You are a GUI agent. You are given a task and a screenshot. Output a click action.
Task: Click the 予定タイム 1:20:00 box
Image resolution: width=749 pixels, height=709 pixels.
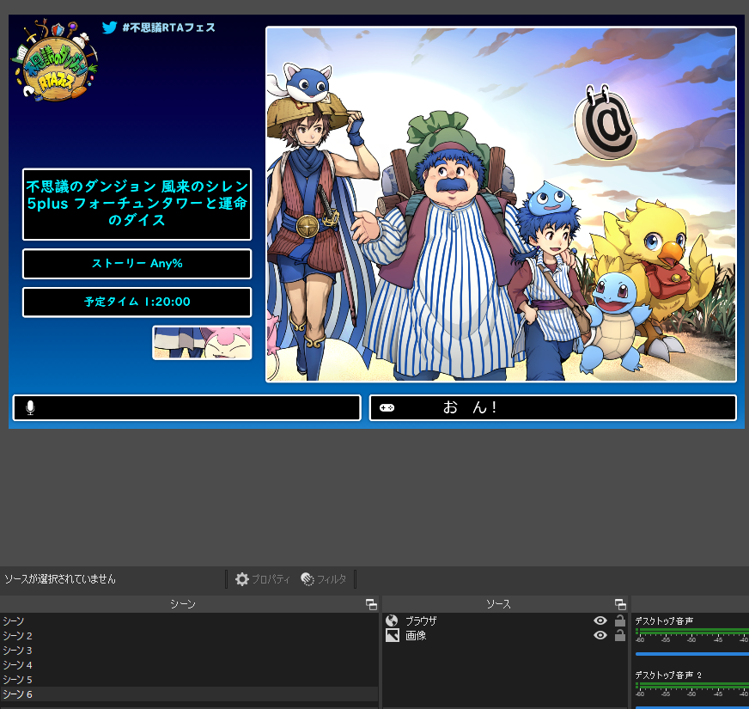tap(137, 302)
